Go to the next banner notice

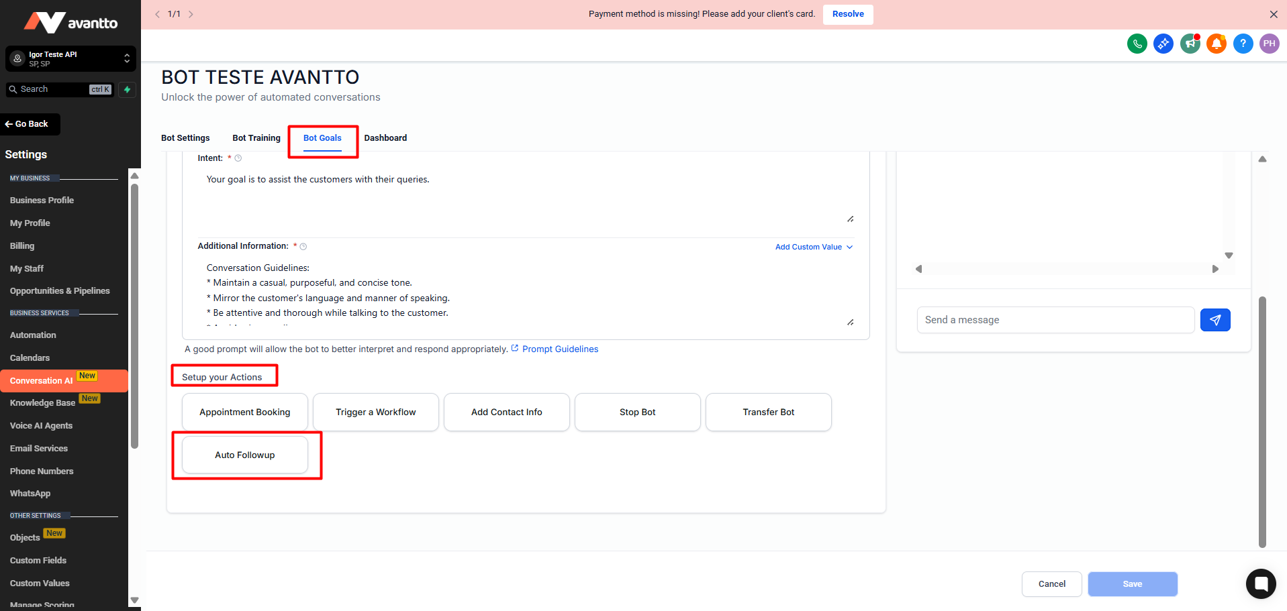point(191,14)
